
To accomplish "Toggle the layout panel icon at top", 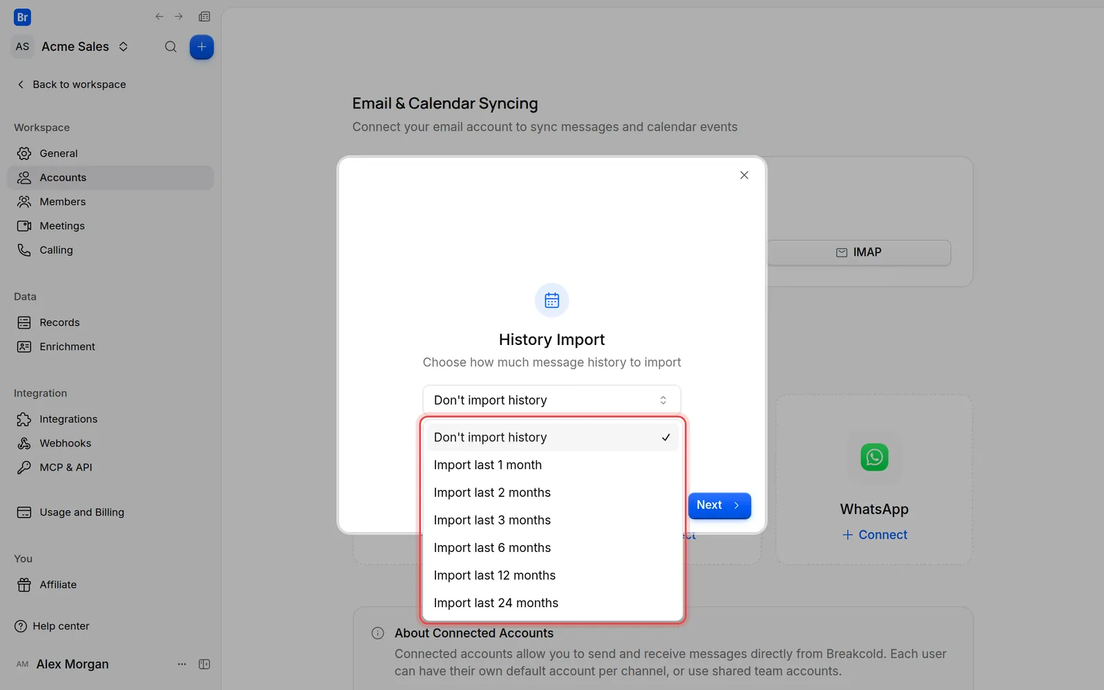I will point(204,17).
